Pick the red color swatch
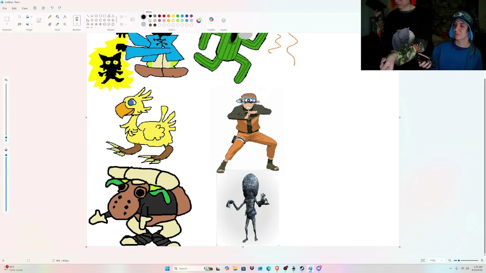The image size is (486, 273). (164, 16)
